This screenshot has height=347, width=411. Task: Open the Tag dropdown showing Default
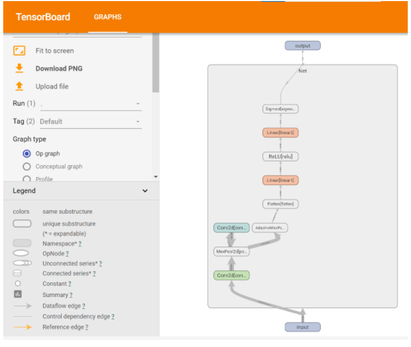[91, 122]
